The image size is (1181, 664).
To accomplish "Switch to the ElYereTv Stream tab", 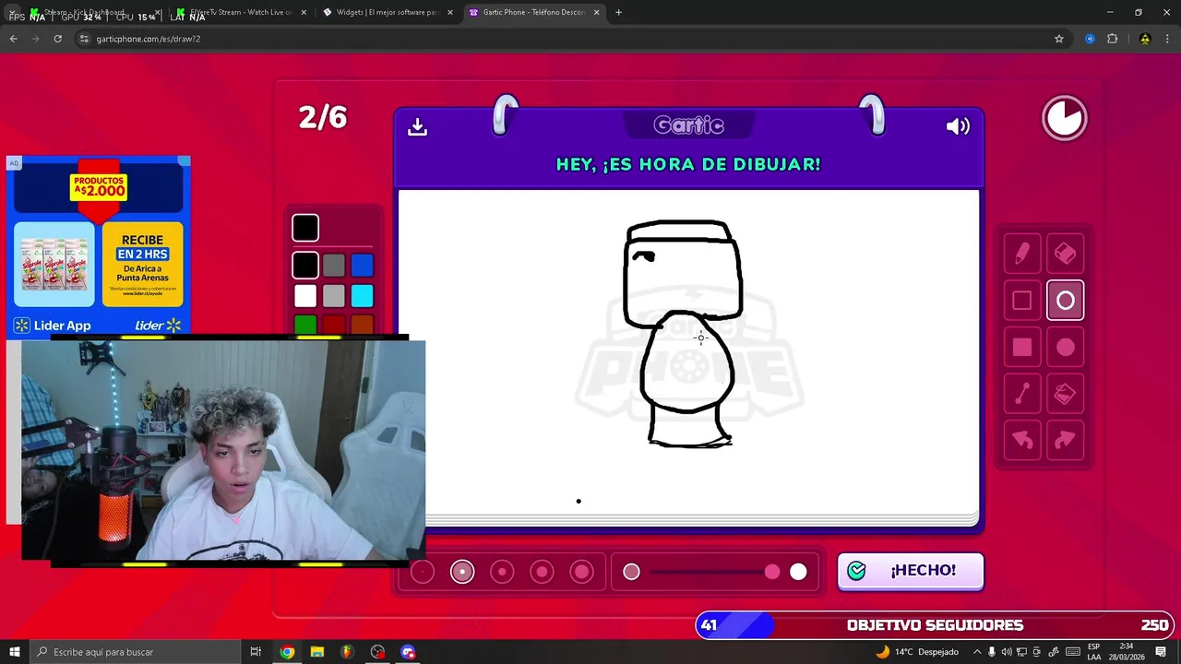I will 240,12.
